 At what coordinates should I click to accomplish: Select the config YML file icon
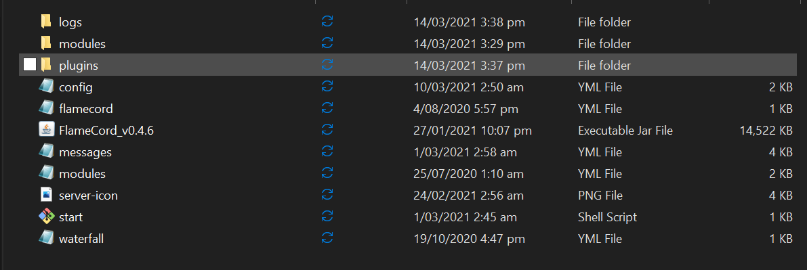[46, 87]
